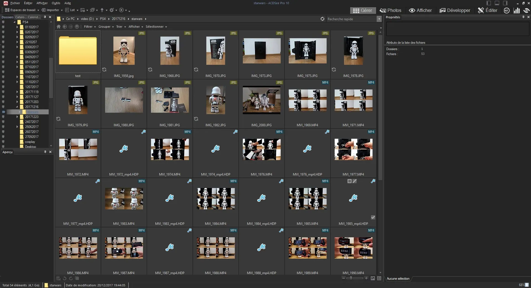Click the parent folder up arrow icon

coord(77,27)
